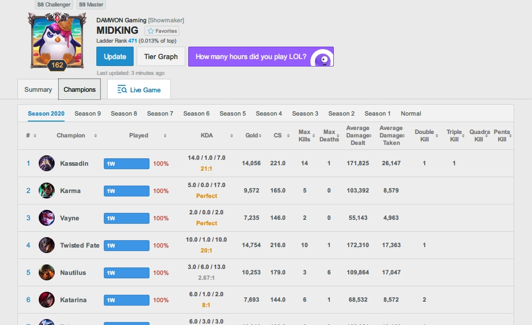Screen dimensions: 532x325
Task: Click Katarina champion name
Action: (74, 300)
